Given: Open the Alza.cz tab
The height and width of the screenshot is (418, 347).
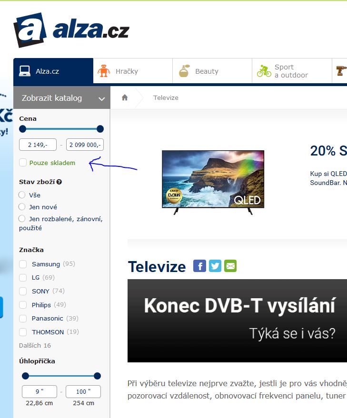Looking at the screenshot, I should click(x=53, y=71).
